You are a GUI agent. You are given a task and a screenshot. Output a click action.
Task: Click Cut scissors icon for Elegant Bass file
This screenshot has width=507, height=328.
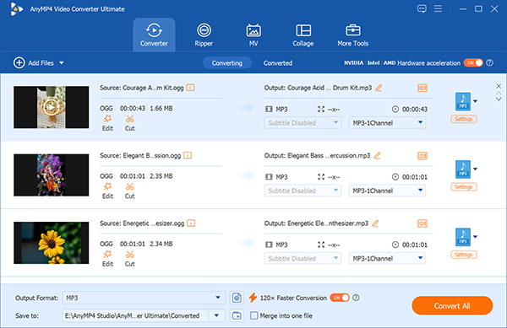click(x=129, y=186)
